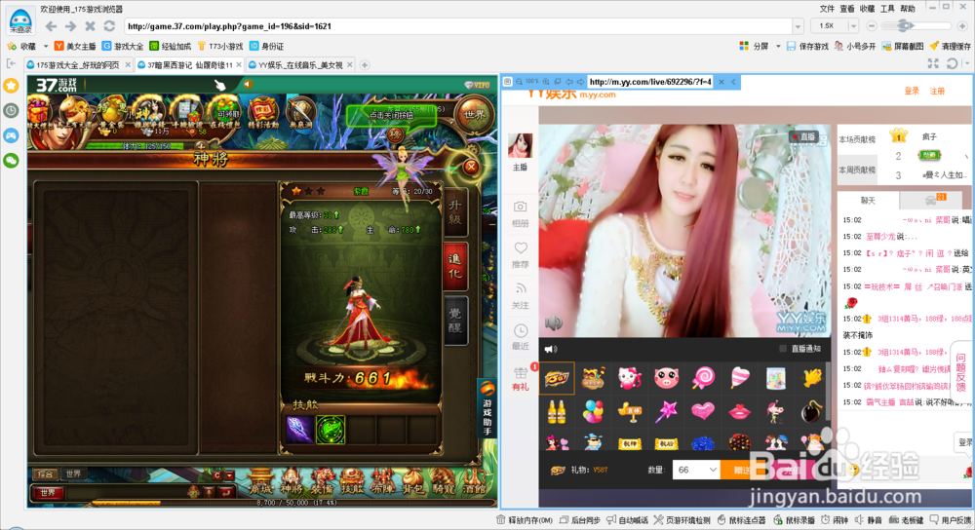Click 保存游戏 save game tool
975x530 pixels.
(807, 46)
